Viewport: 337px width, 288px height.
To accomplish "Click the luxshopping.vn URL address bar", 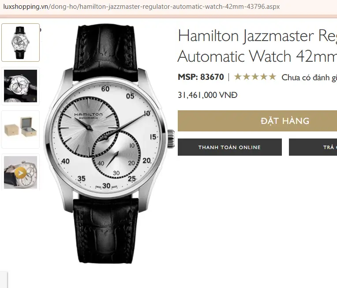I will (142, 7).
